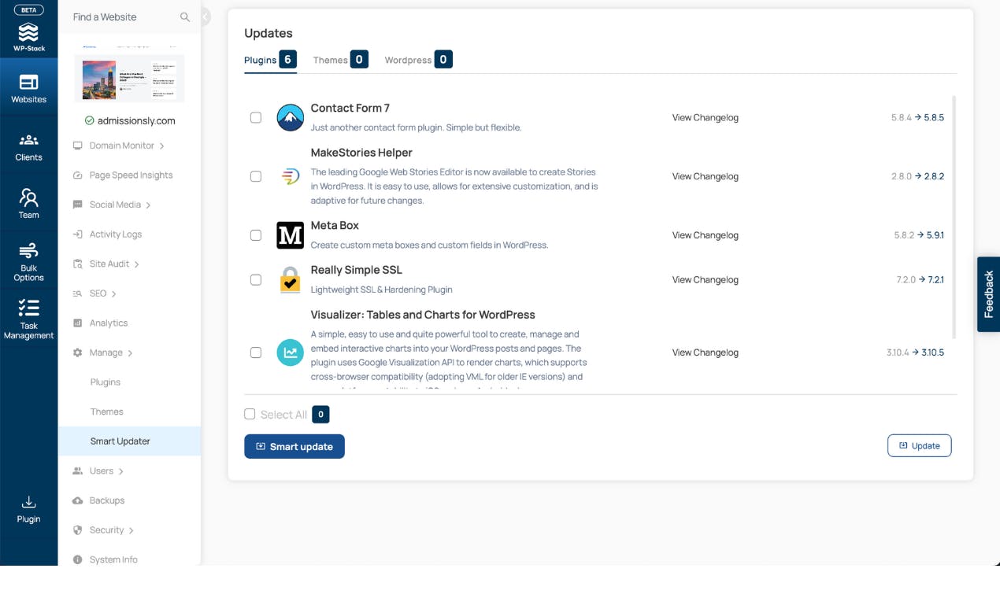This screenshot has height=598, width=1000.
Task: Collapse the Manage menu chevron
Action: tap(130, 353)
